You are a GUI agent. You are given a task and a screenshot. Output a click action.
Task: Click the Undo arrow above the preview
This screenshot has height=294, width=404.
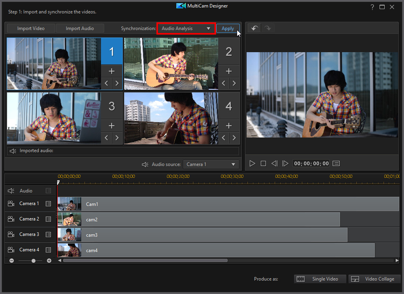254,28
